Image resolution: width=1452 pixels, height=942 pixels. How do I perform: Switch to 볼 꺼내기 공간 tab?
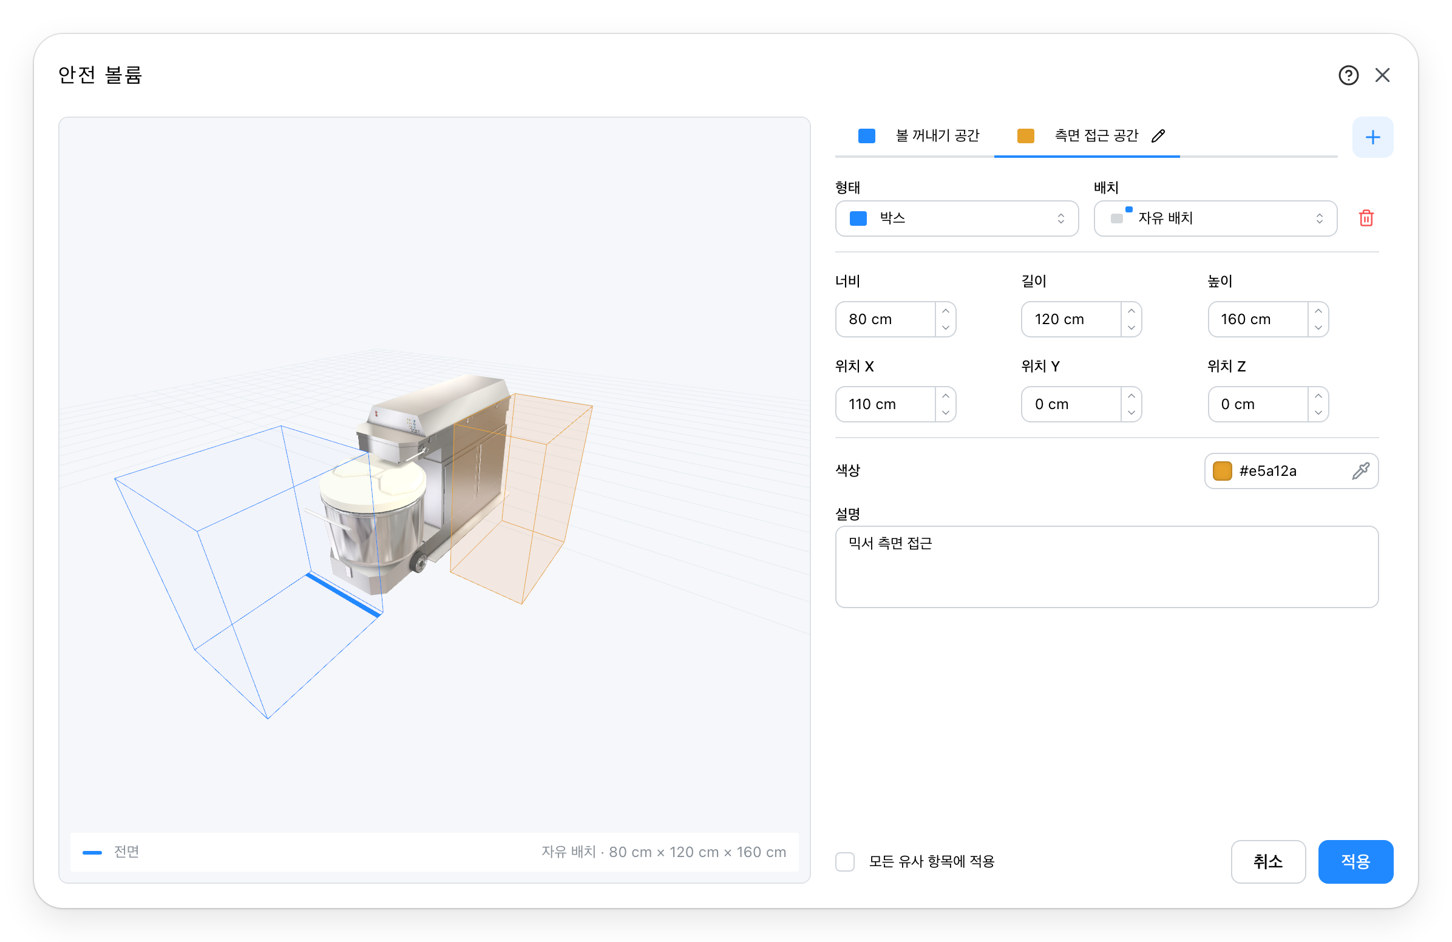[x=918, y=135]
